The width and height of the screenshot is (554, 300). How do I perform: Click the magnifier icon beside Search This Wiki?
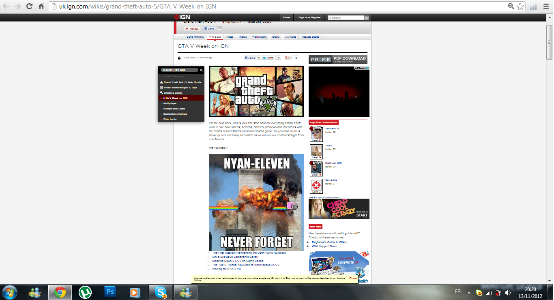click(201, 70)
